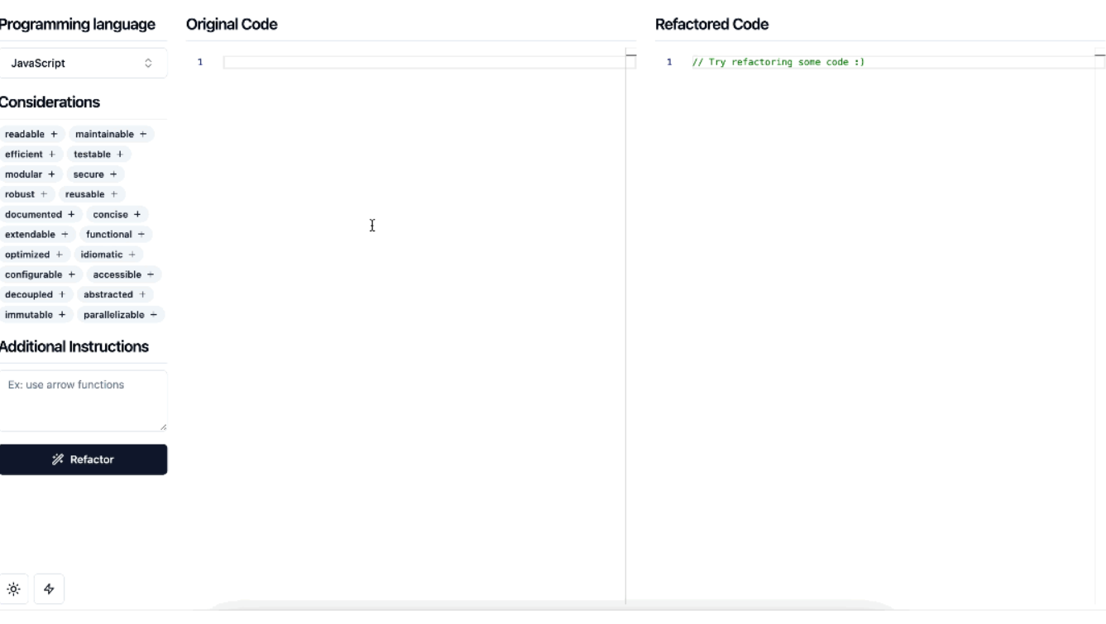Viewport: 1106px width, 624px height.
Task: Toggle the documented consideration chip
Action: click(x=41, y=214)
